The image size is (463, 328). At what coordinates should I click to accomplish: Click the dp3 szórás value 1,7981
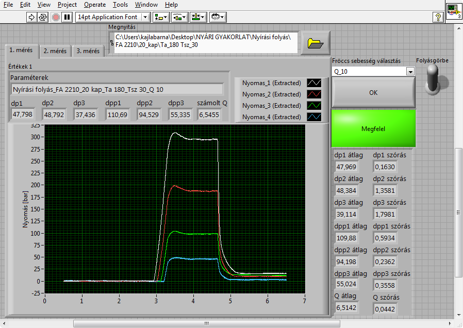click(x=385, y=214)
